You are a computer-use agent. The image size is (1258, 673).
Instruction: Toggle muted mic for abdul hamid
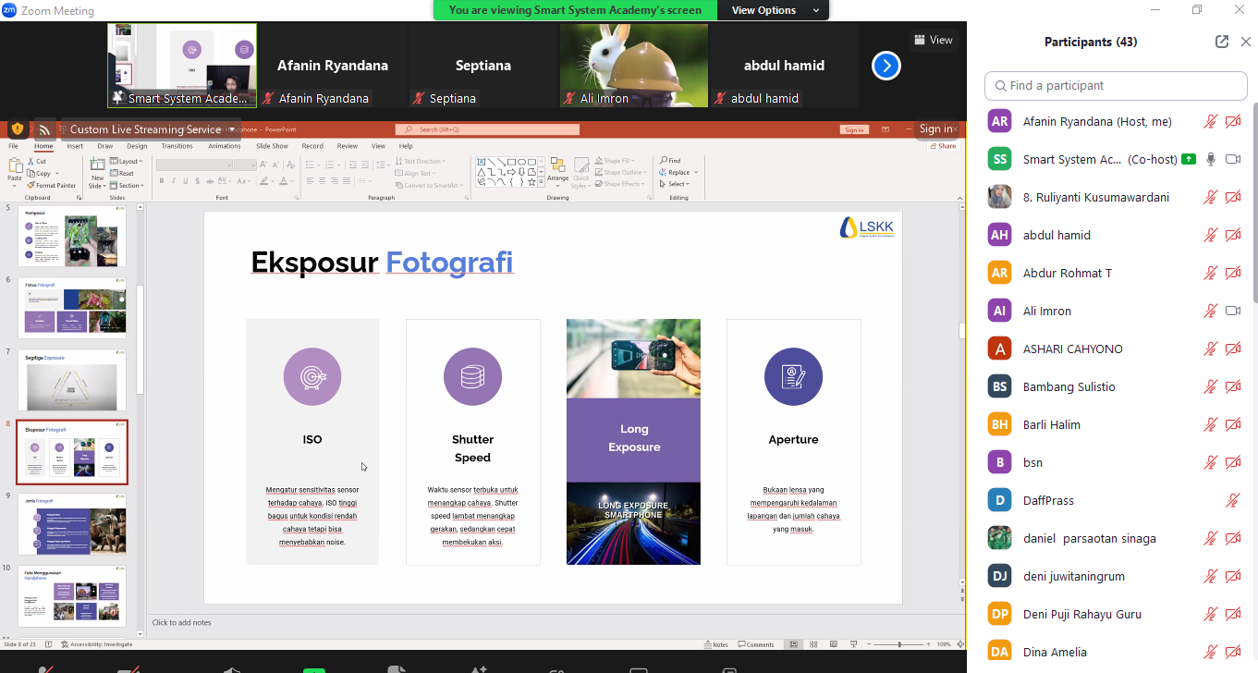(1210, 235)
